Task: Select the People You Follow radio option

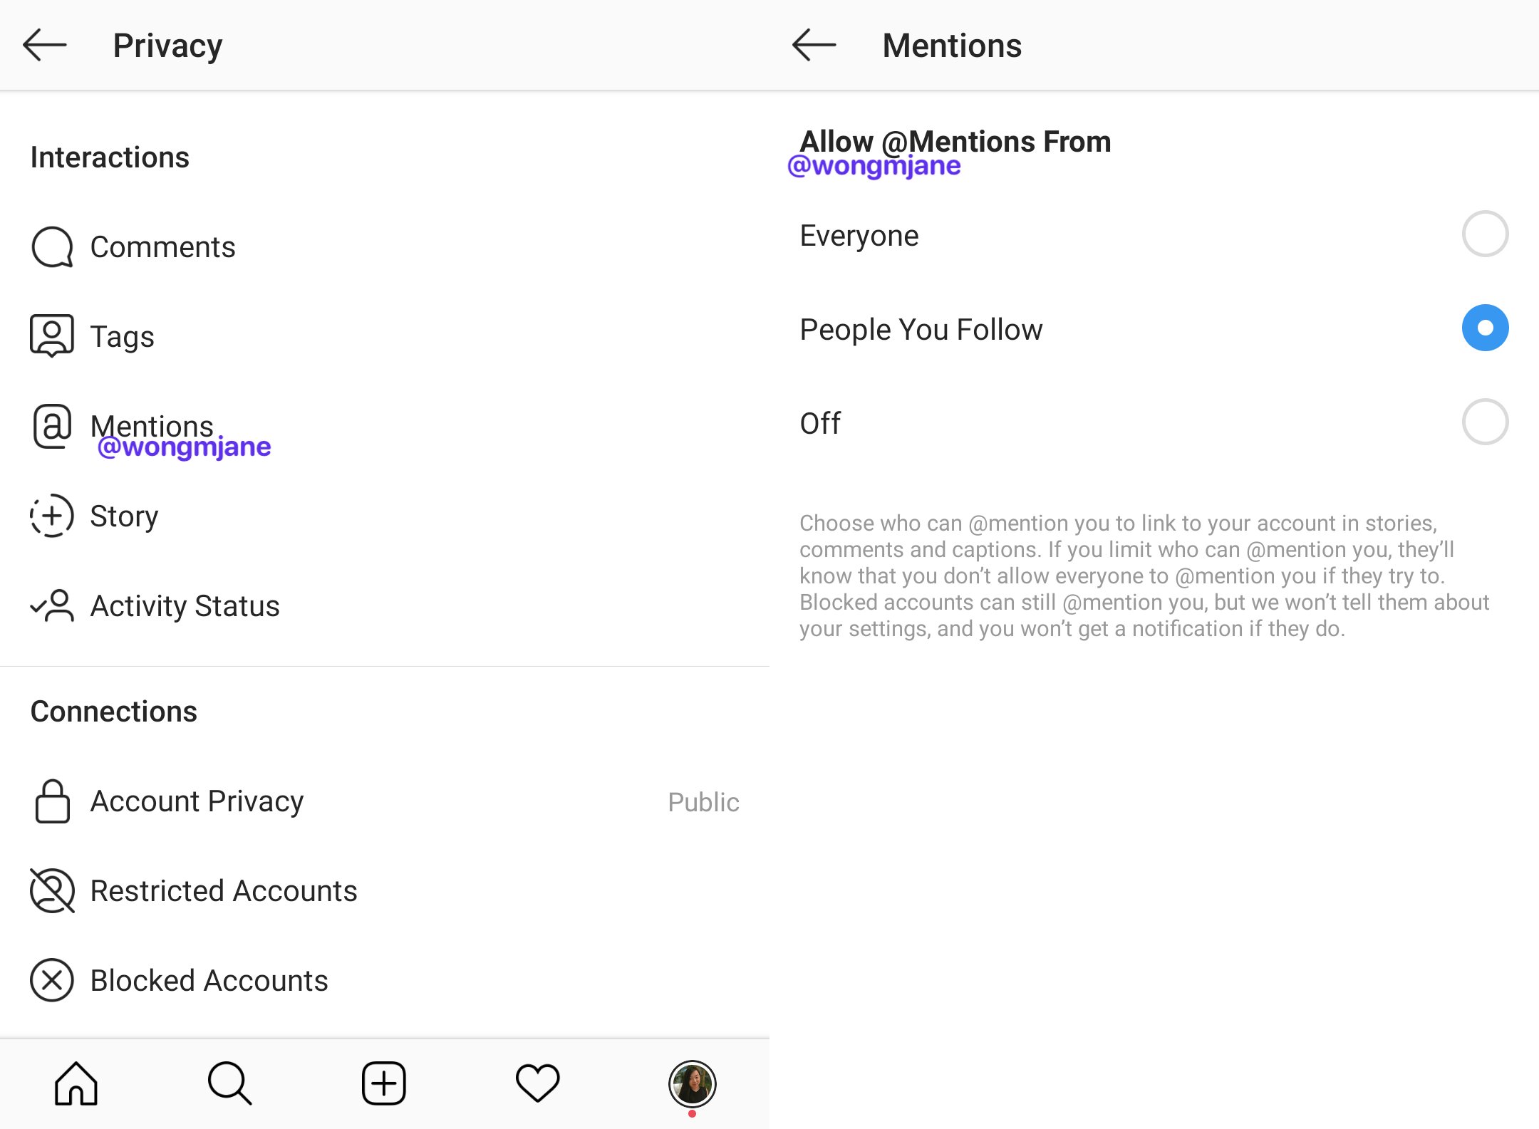Action: (1485, 328)
